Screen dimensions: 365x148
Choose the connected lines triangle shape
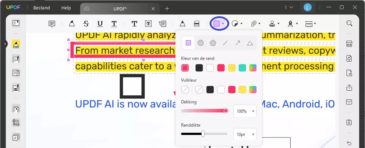250,43
